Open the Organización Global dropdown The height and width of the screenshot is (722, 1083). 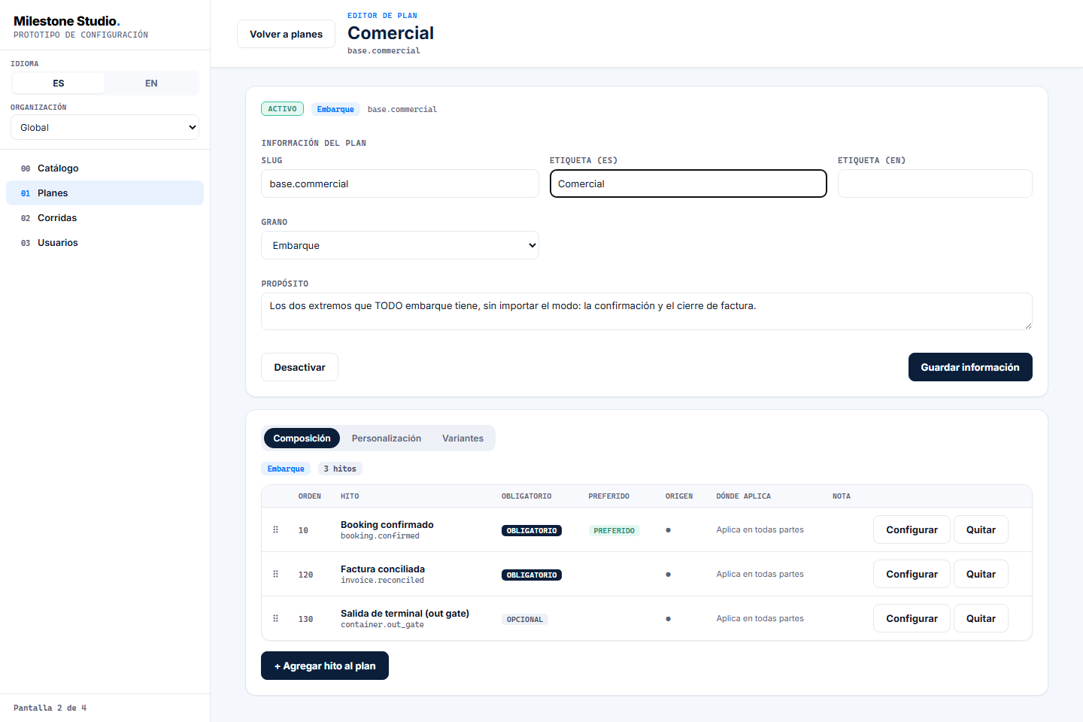click(x=105, y=127)
